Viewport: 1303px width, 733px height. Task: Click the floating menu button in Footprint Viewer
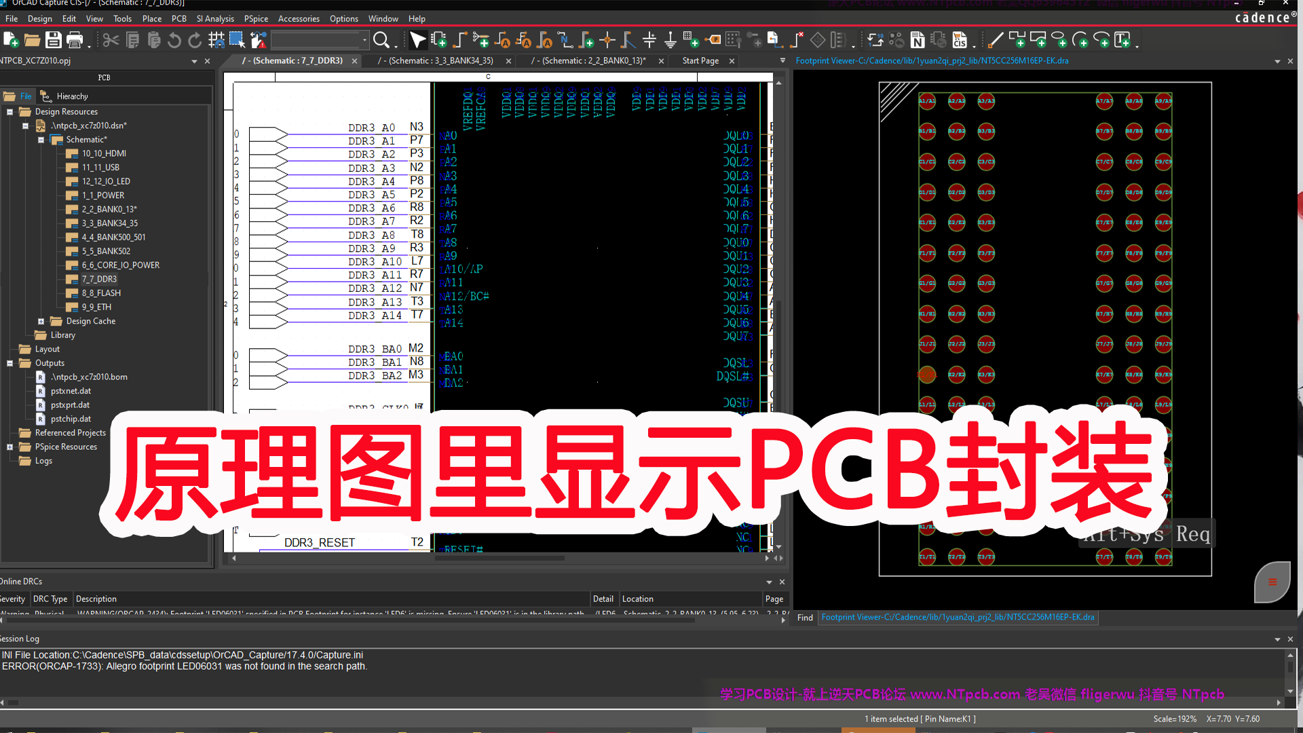pos(1272,582)
